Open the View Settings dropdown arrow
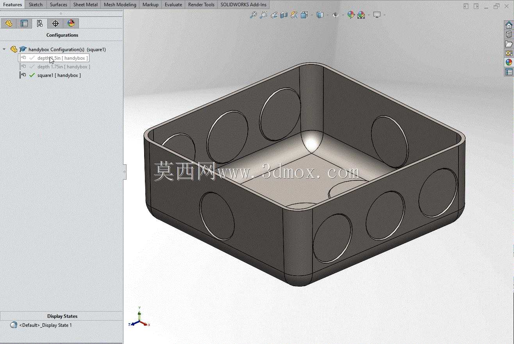514x344 pixels. point(384,15)
